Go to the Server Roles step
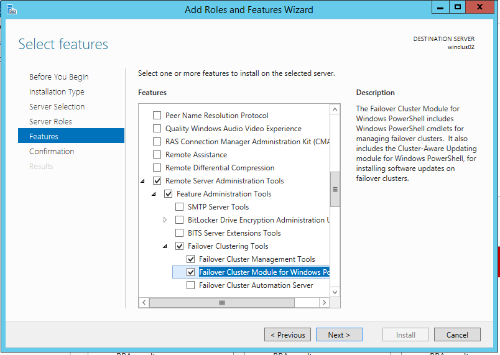 [x=50, y=121]
